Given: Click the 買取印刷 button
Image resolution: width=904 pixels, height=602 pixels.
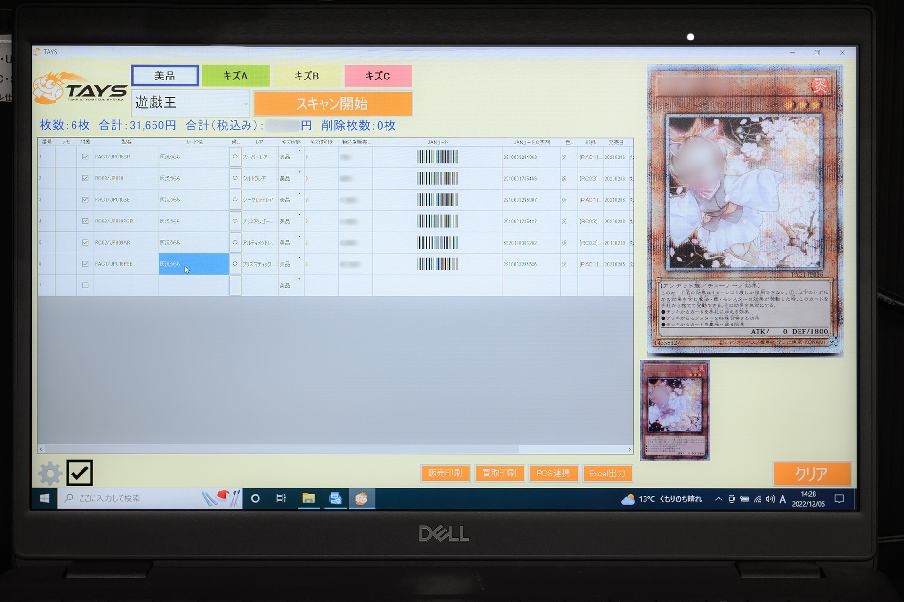Looking at the screenshot, I should (x=500, y=473).
